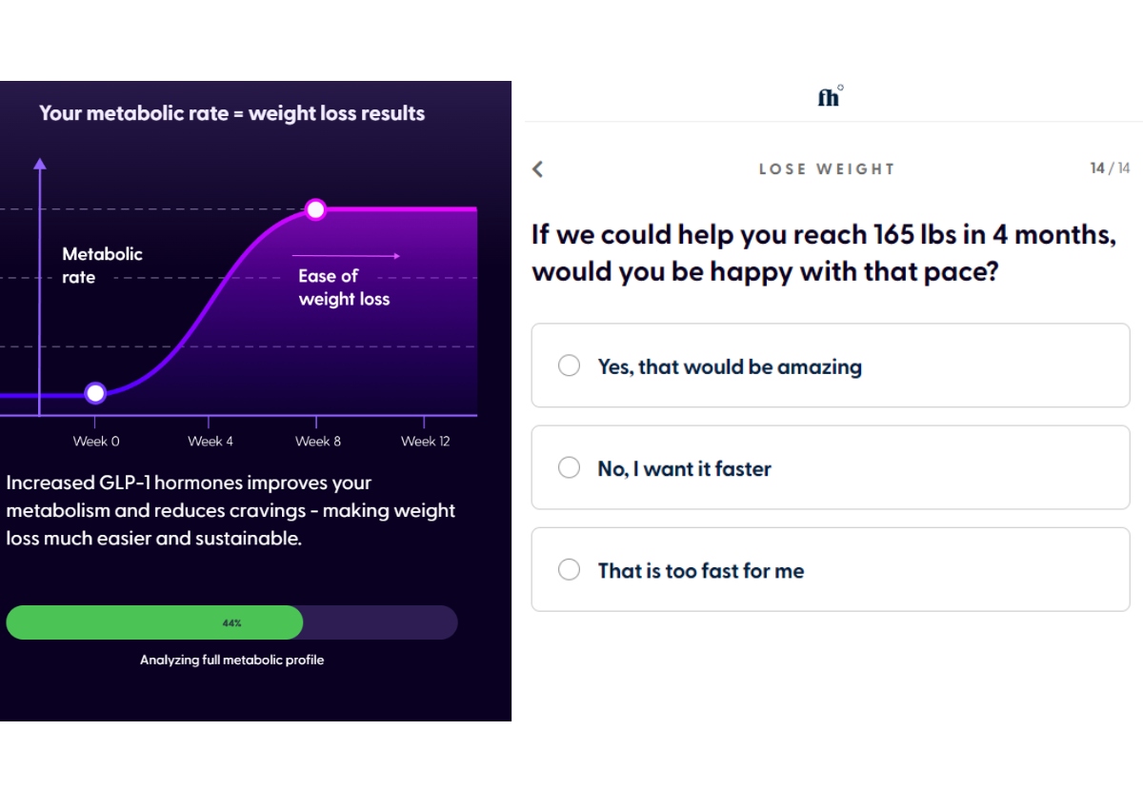Click the "Yes, that would be amazing" answer card
Screen dimensions: 1143x809
(830, 365)
